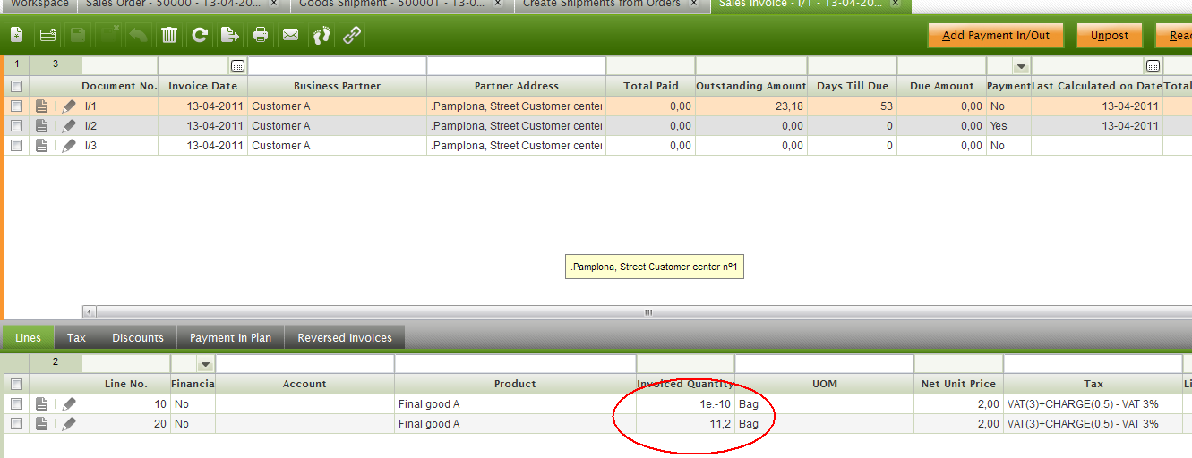Close the Sales Order tab
This screenshot has height=458, width=1192.
[274, 4]
